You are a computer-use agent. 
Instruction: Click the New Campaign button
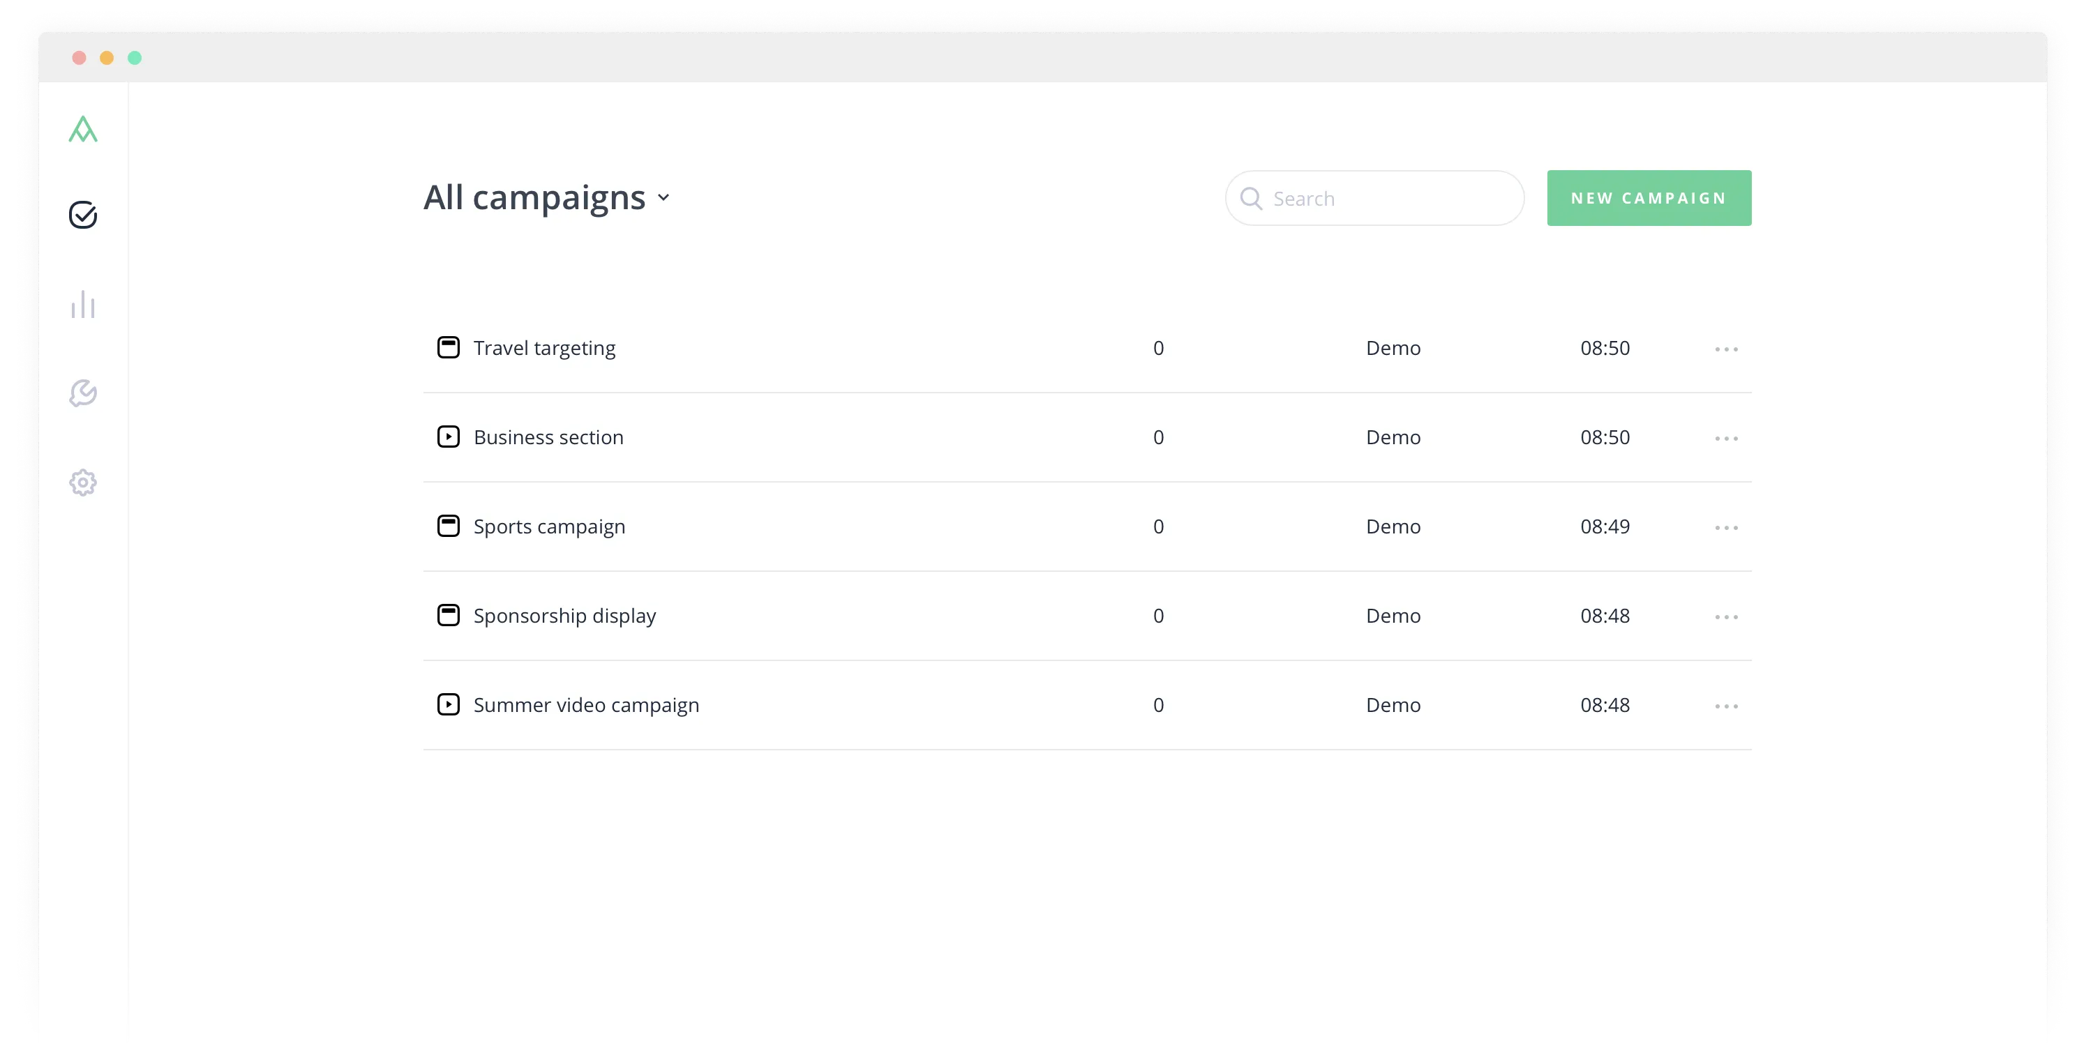tap(1649, 197)
